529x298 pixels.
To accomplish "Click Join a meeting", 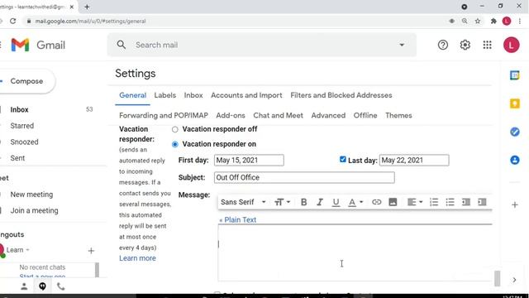I will click(x=34, y=210).
